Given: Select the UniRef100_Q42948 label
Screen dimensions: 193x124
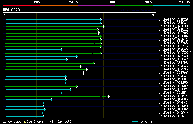Looking at the screenshot, I should [x=173, y=56].
